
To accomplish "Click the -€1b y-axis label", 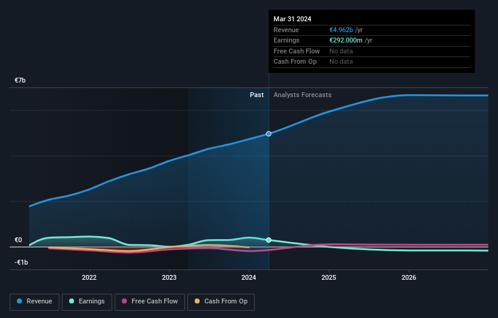I will pos(21,262).
